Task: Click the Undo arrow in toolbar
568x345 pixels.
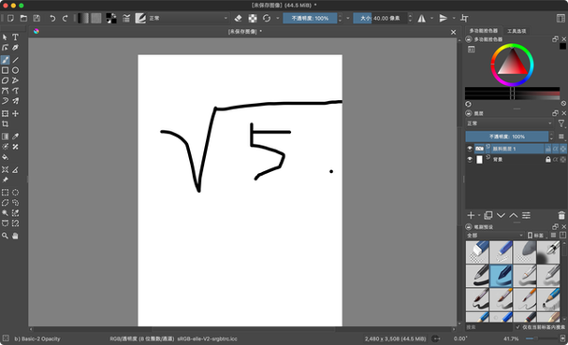Action: [52, 18]
